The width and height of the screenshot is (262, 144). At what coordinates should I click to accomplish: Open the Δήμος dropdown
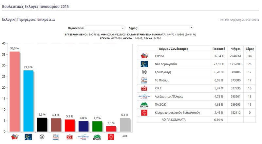pyautogui.click(x=166, y=28)
